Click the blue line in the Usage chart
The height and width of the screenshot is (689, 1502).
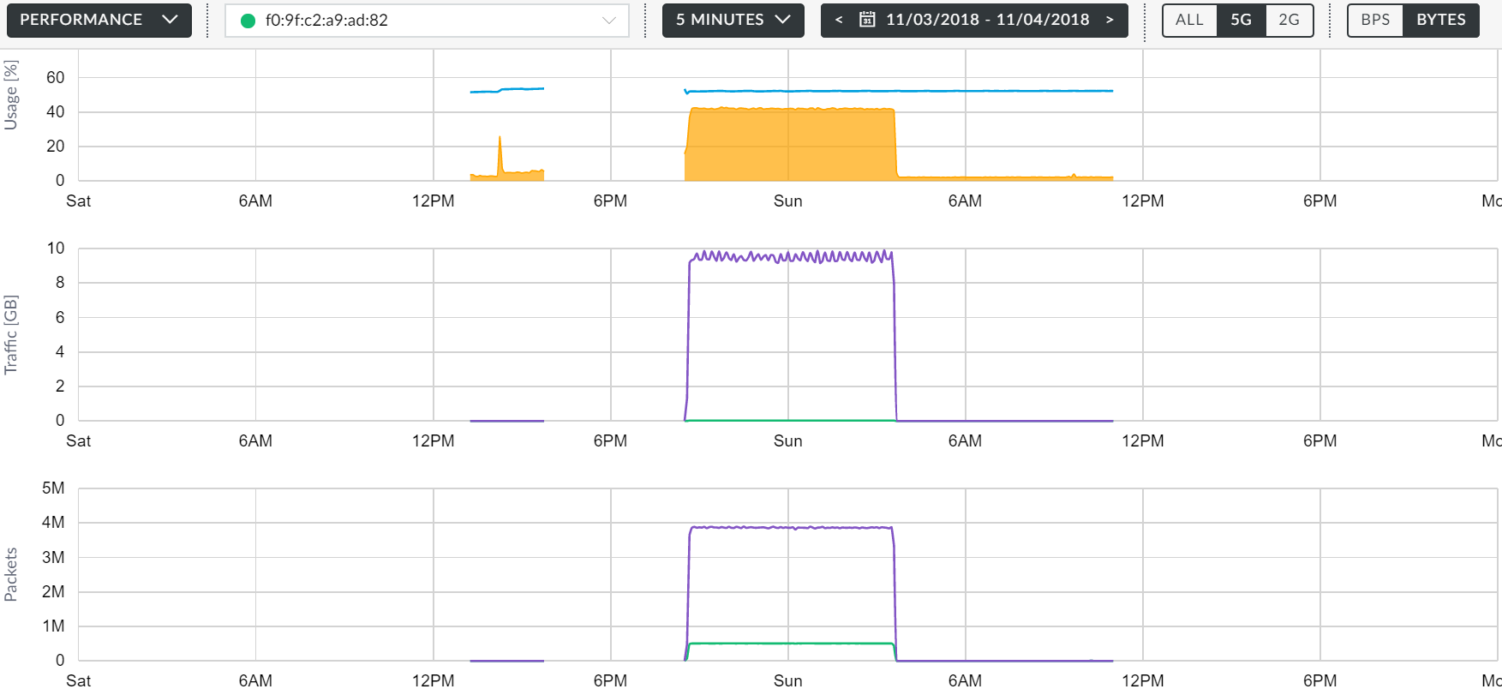(900, 91)
